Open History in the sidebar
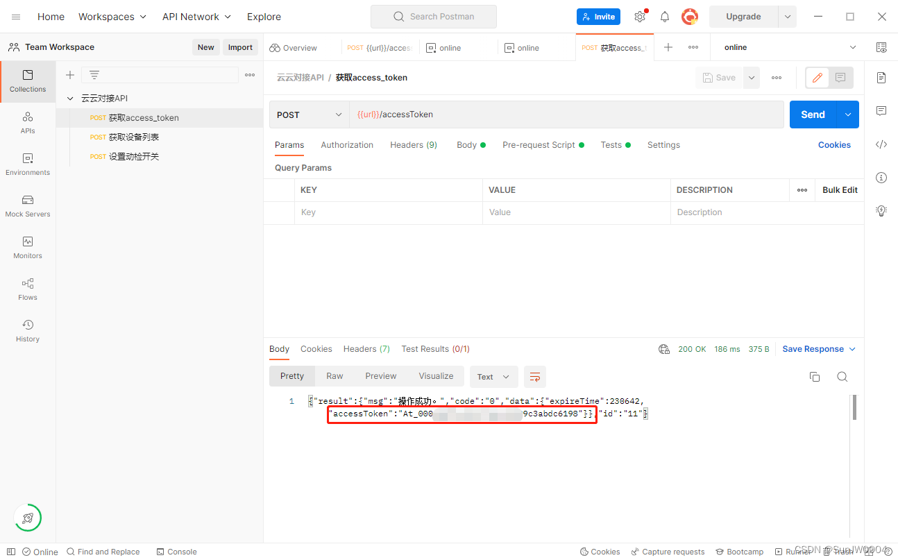The image size is (898, 560). click(28, 331)
